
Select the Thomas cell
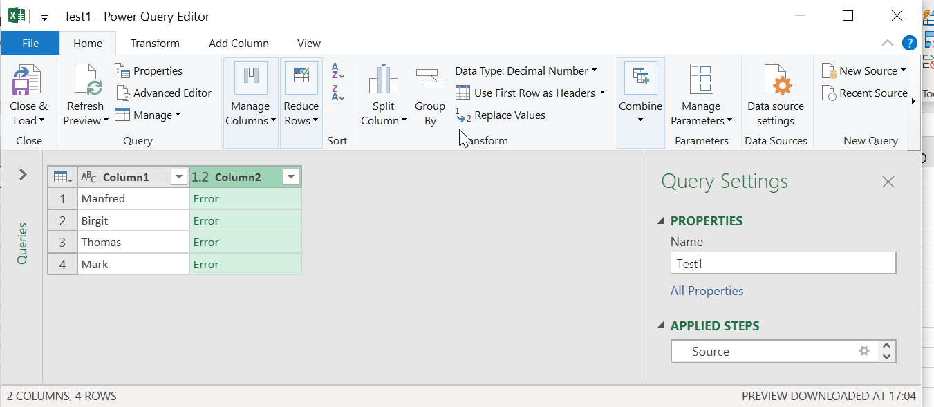(x=133, y=243)
